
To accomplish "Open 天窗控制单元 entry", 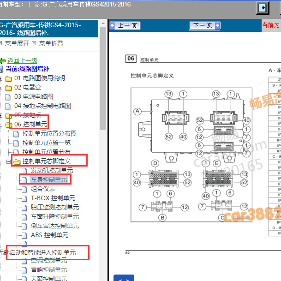I will [x=49, y=278].
